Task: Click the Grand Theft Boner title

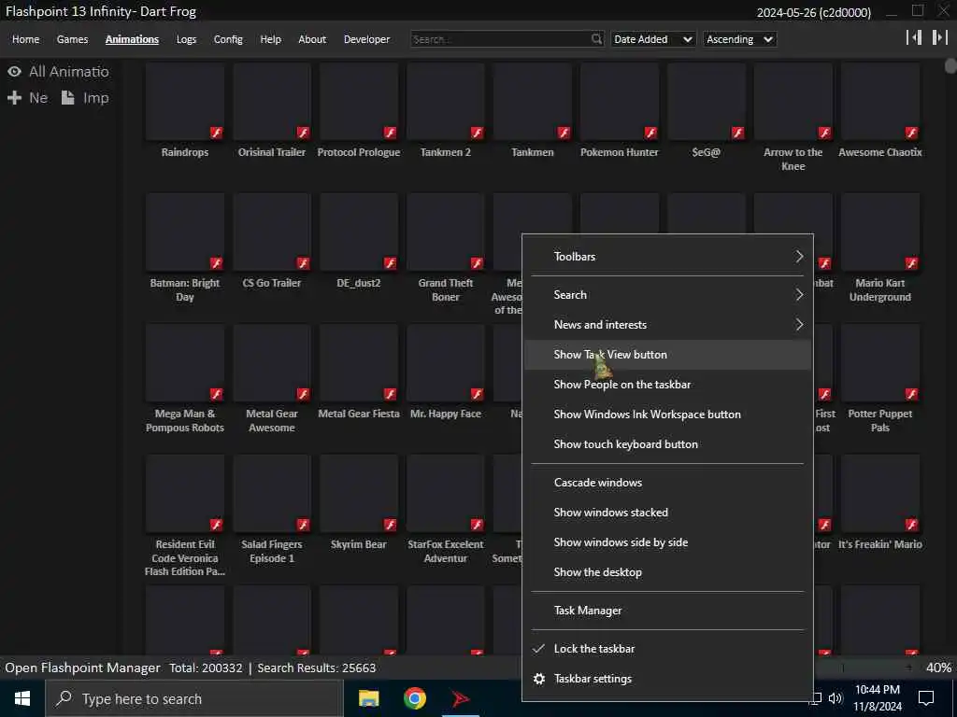Action: (446, 290)
